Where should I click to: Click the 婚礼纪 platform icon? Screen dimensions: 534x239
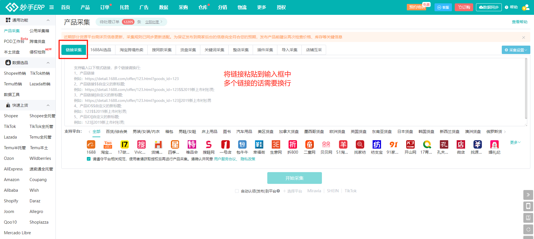(x=494, y=144)
